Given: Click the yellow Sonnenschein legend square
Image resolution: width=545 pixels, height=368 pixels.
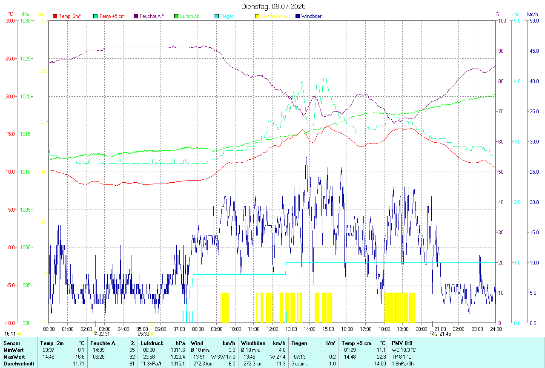Looking at the screenshot, I should (x=257, y=16).
